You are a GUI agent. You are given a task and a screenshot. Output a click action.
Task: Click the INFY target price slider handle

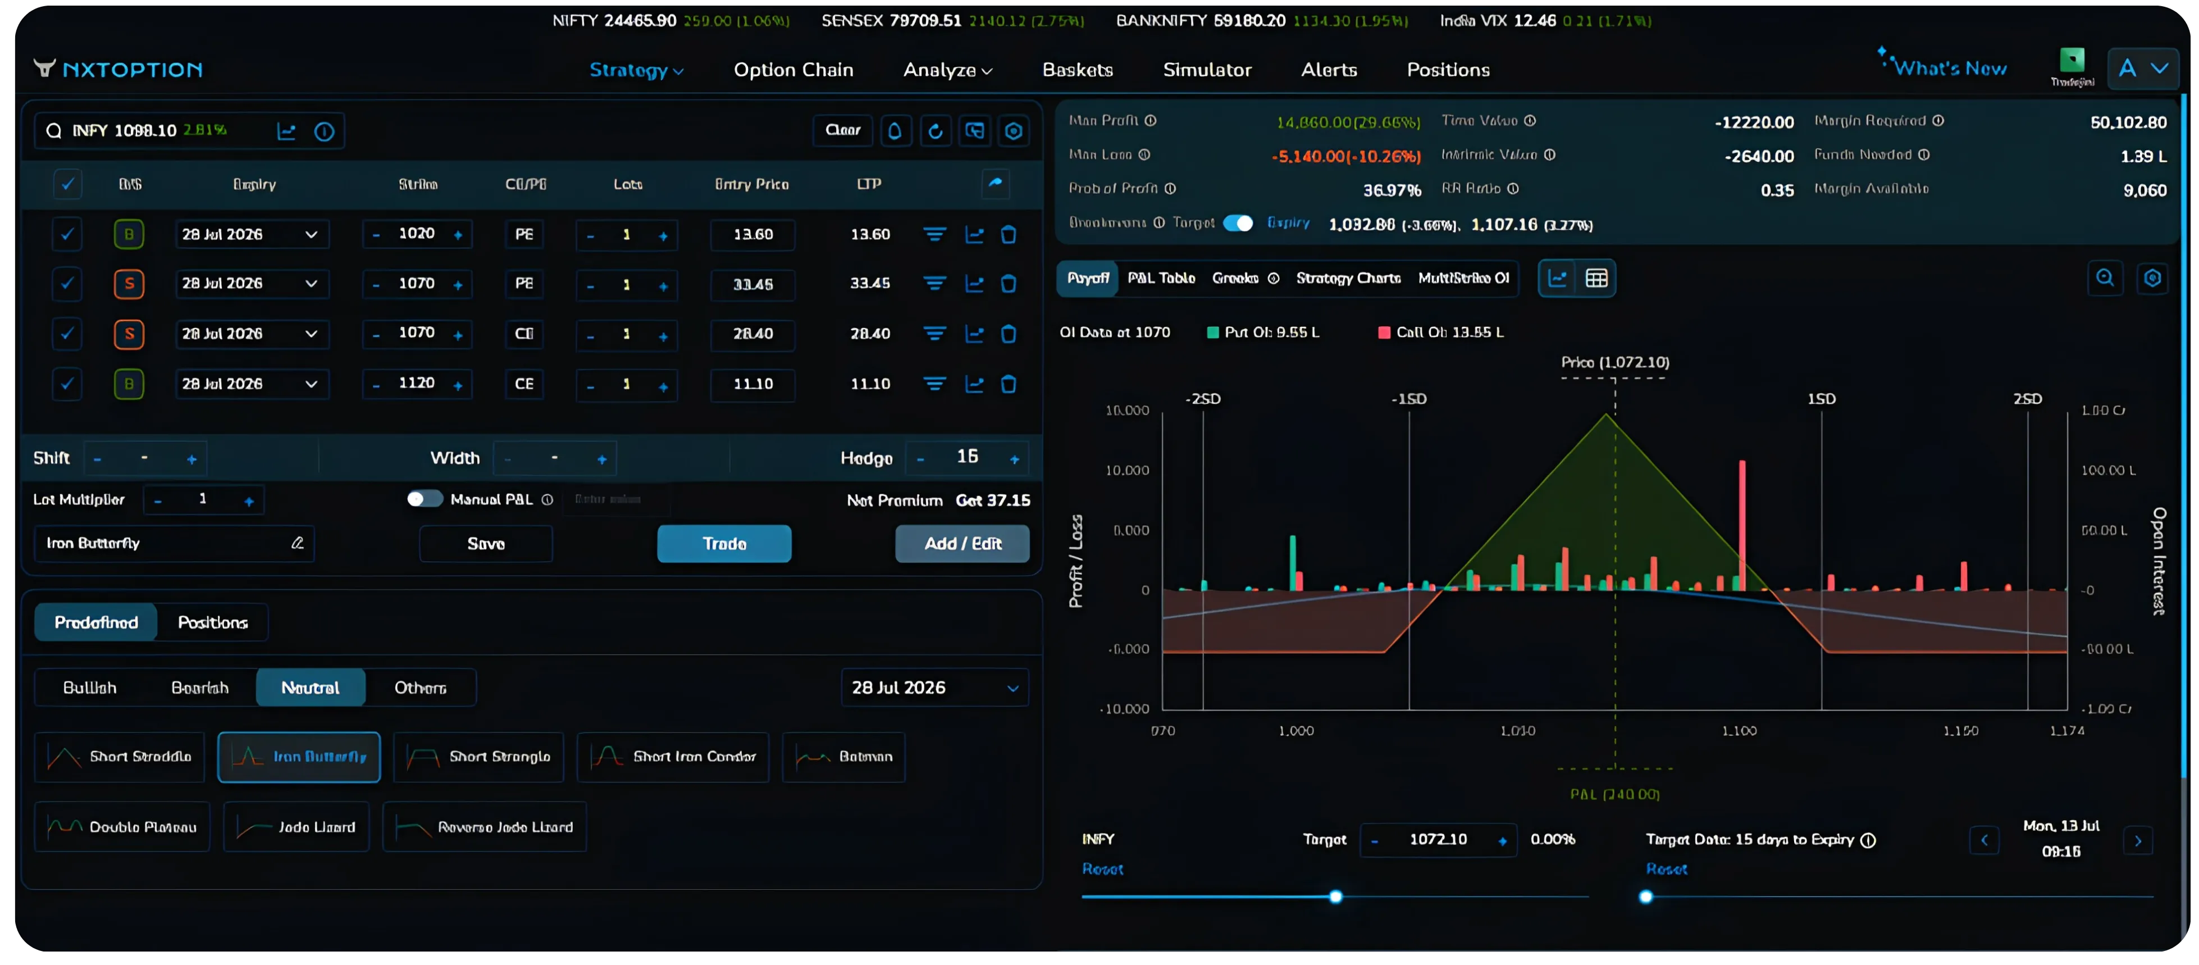coord(1335,896)
